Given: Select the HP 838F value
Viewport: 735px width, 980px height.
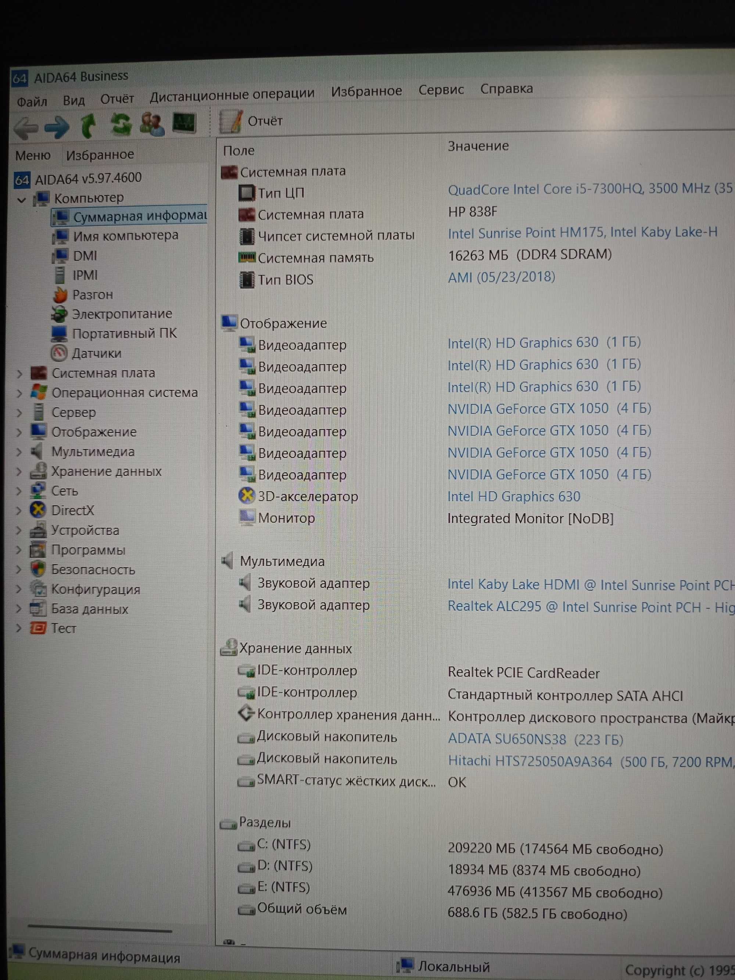Looking at the screenshot, I should (472, 212).
